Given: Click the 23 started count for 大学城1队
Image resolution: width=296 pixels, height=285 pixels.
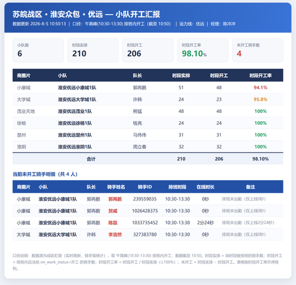Looking at the screenshot, I should (x=219, y=99).
